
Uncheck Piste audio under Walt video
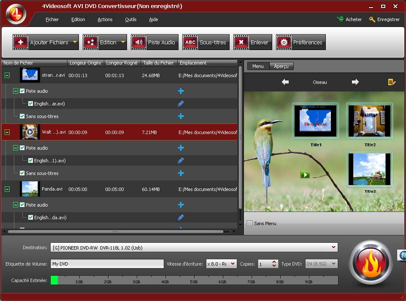click(22, 148)
